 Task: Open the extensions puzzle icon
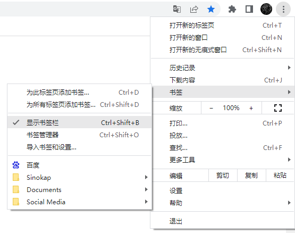[x=232, y=9]
